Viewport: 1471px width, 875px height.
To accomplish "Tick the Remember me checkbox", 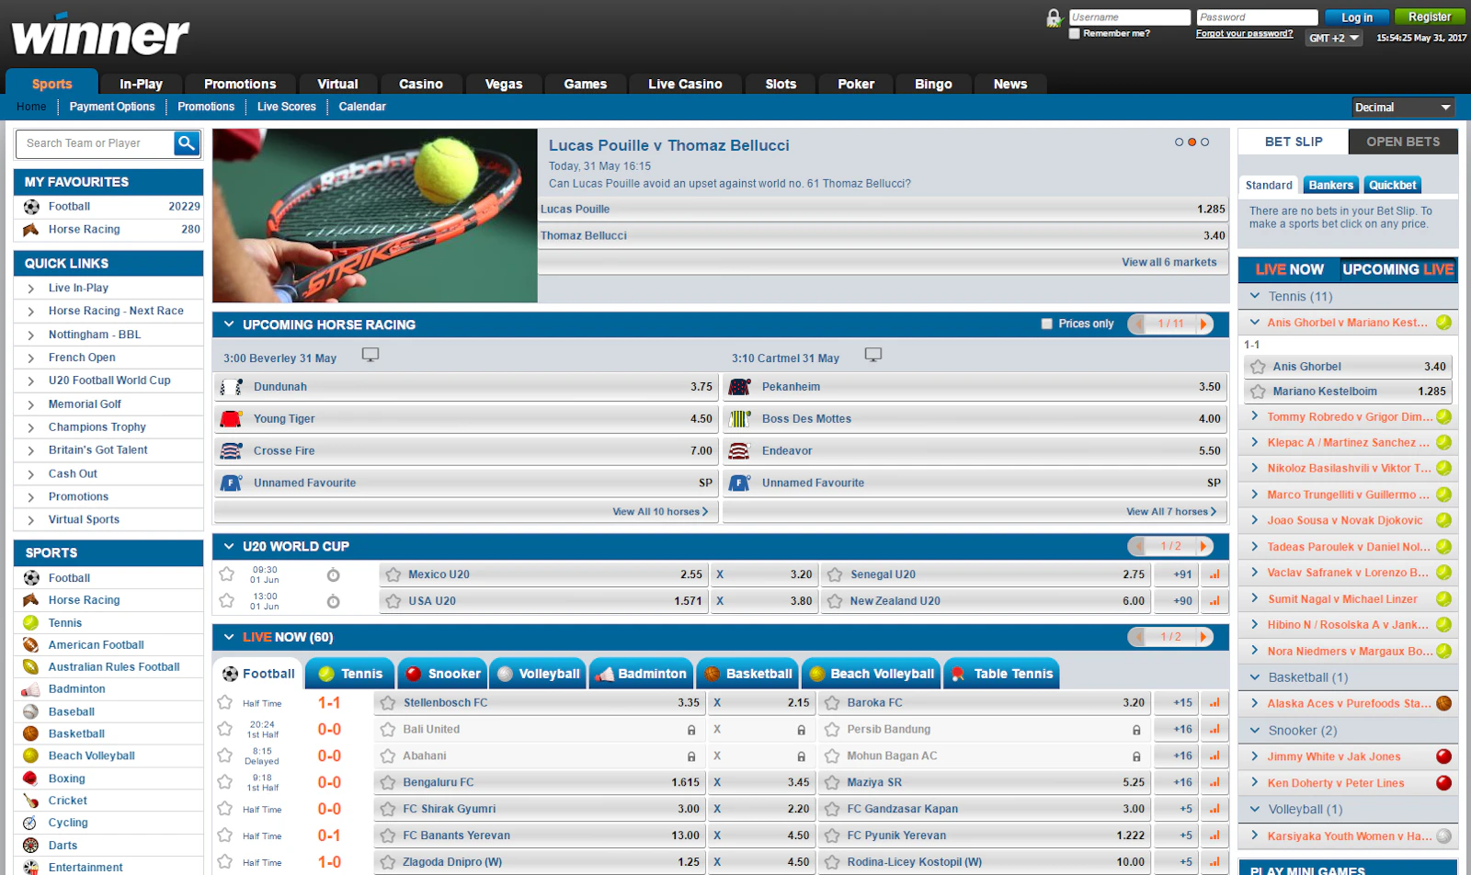I will [x=1074, y=34].
